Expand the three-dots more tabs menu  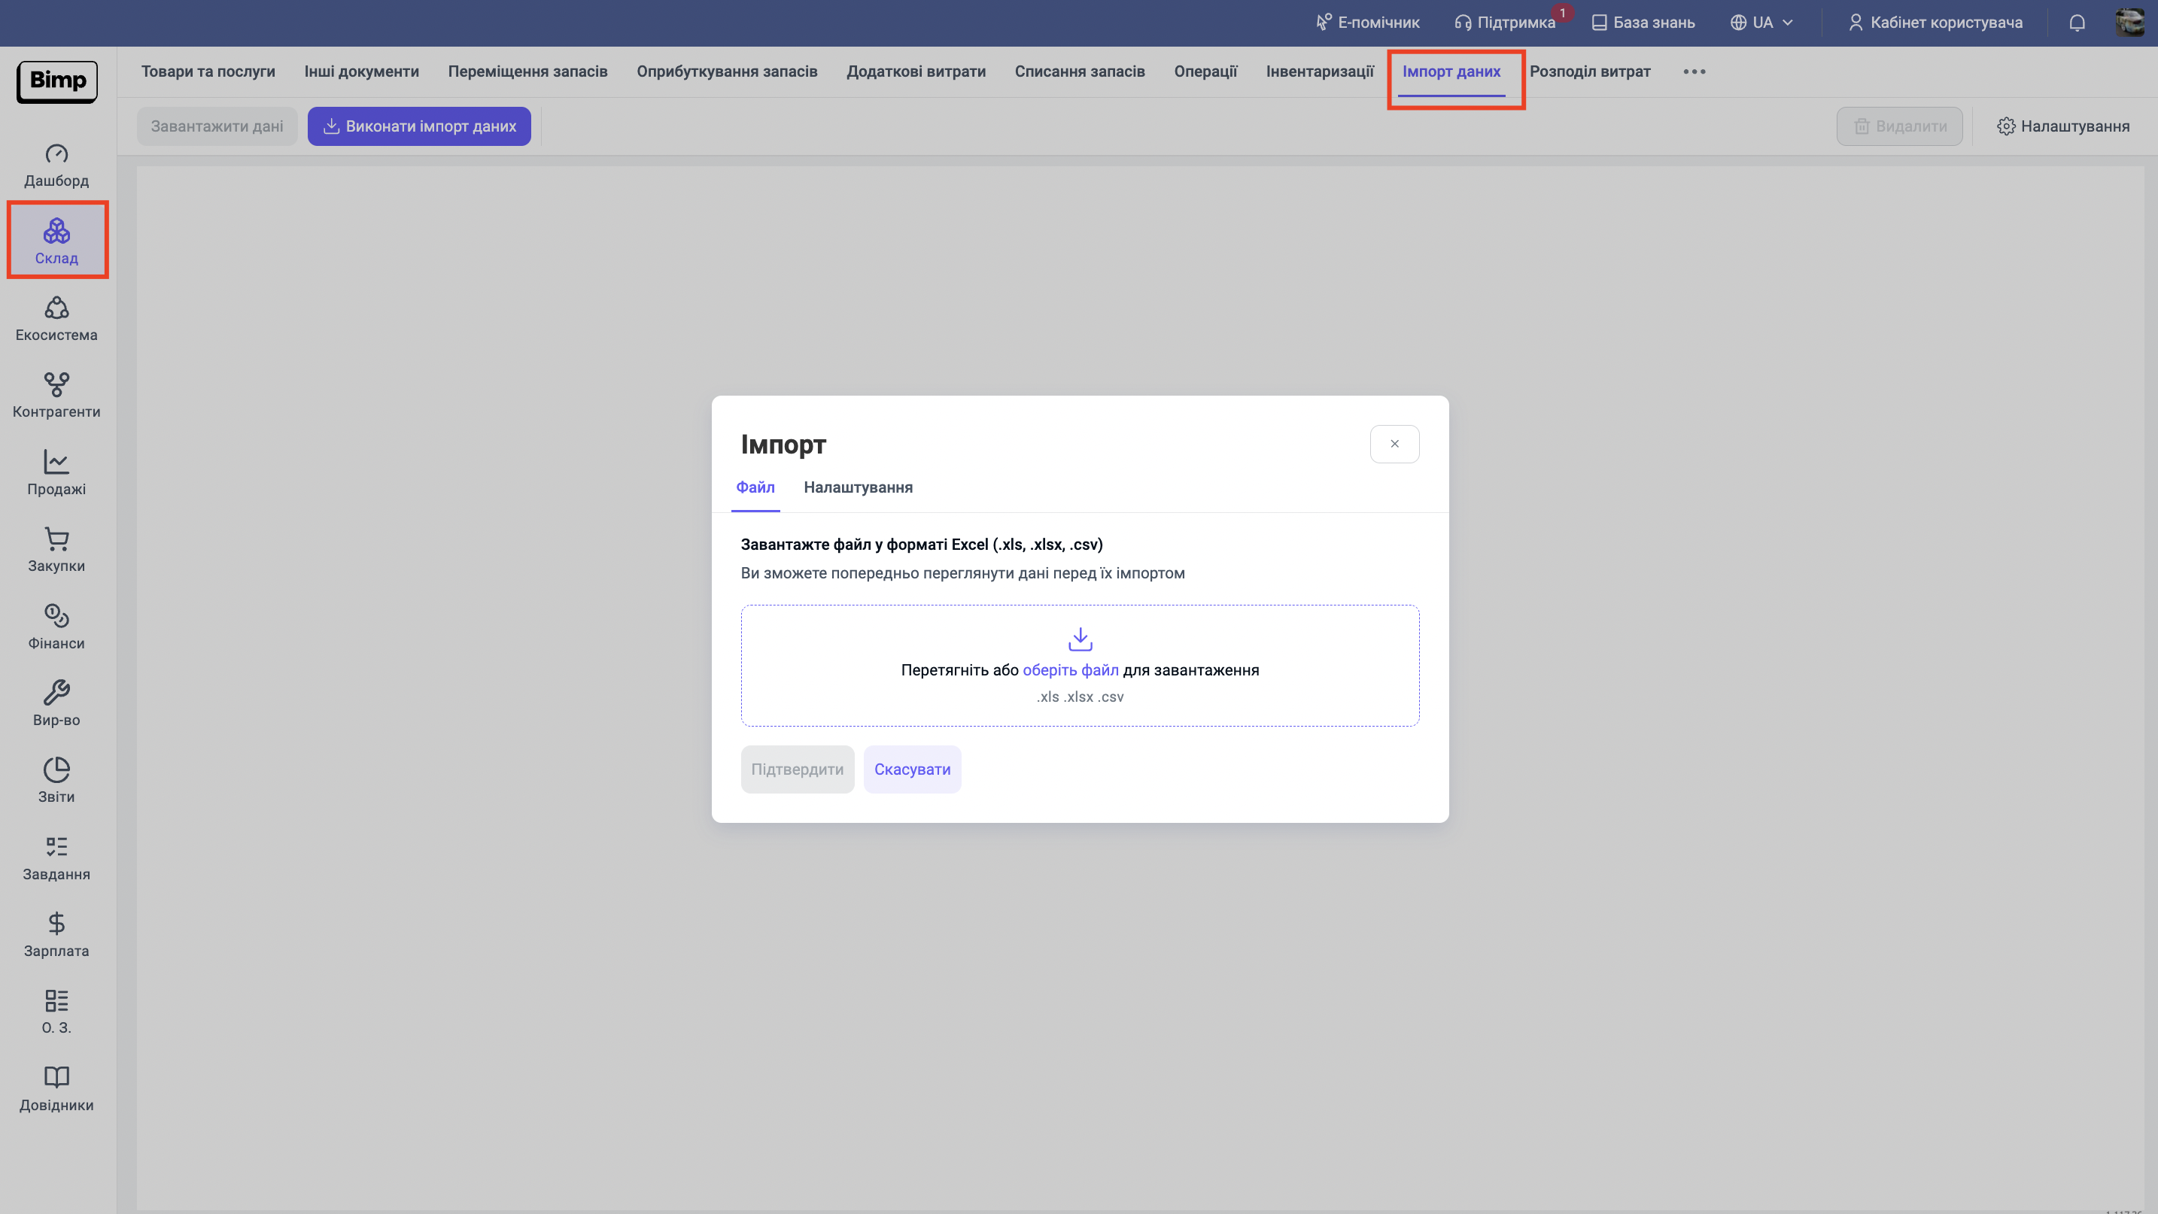(1694, 72)
